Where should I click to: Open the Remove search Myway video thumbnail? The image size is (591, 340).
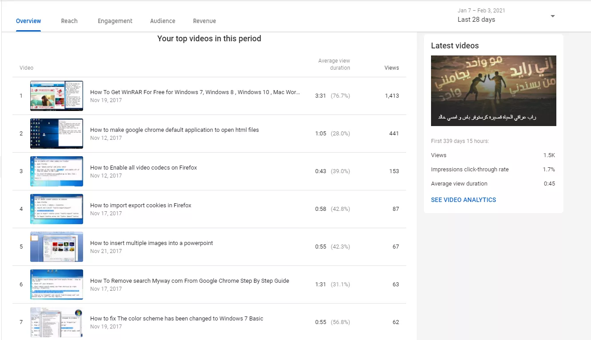[x=56, y=285]
